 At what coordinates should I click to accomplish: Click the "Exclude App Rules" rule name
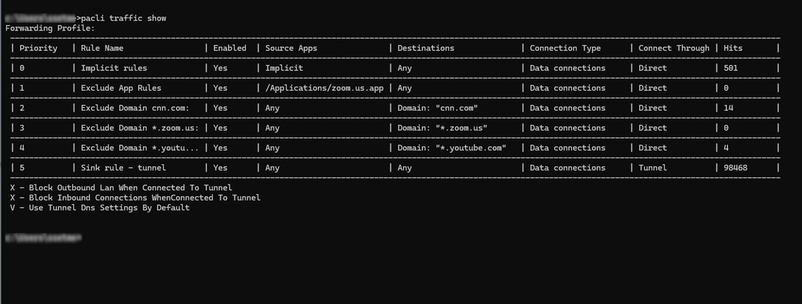point(121,88)
